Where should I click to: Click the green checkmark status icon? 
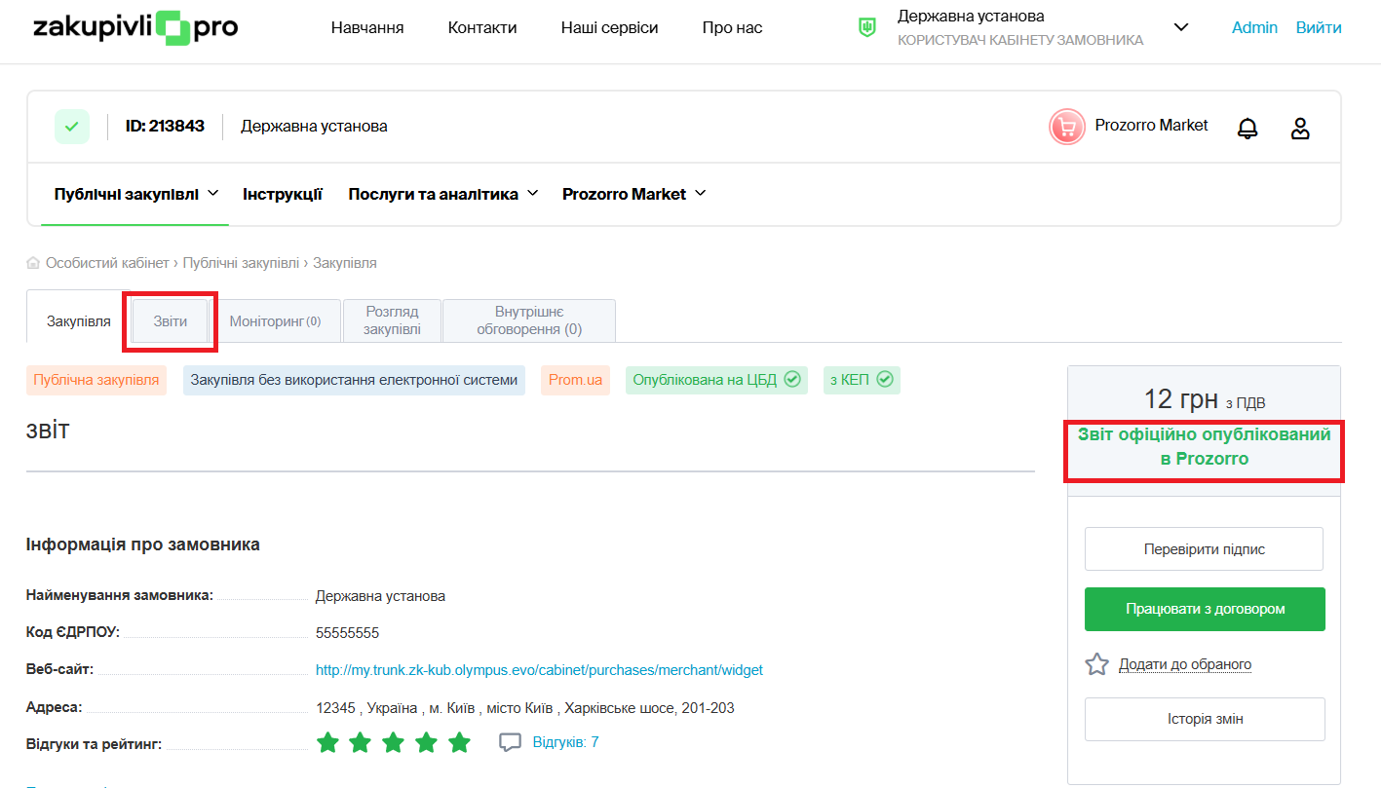tap(71, 127)
